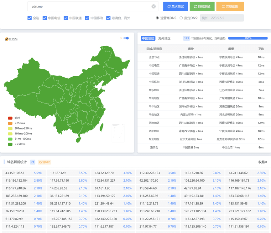Switch off the blue toggle above the map
The image size is (271, 233).
click(x=126, y=38)
